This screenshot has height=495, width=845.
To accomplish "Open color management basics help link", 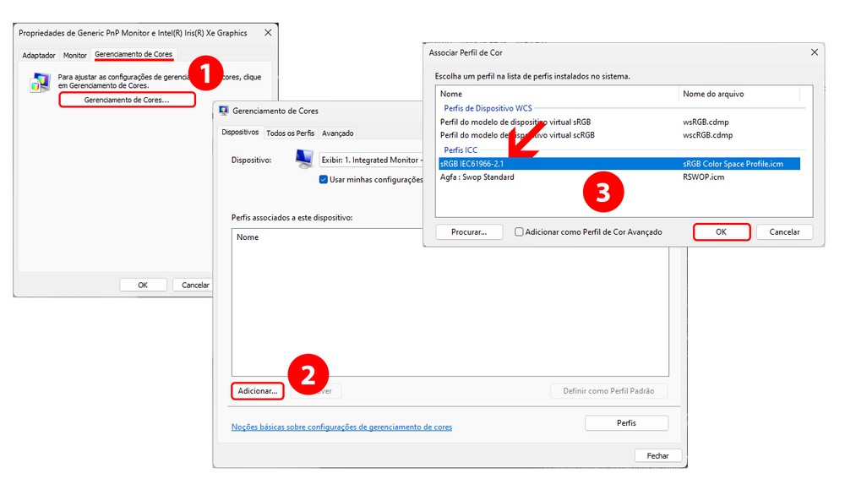I will (x=341, y=427).
